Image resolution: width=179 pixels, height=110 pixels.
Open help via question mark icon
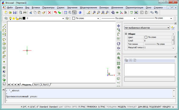pyautogui.click(x=80, y=12)
